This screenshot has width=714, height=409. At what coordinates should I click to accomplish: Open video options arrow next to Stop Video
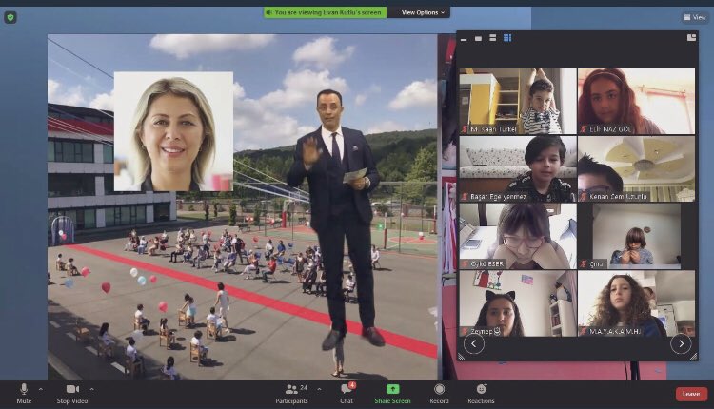pos(92,389)
